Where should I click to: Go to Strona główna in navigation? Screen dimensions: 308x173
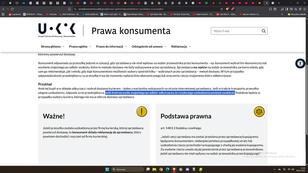[53, 46]
